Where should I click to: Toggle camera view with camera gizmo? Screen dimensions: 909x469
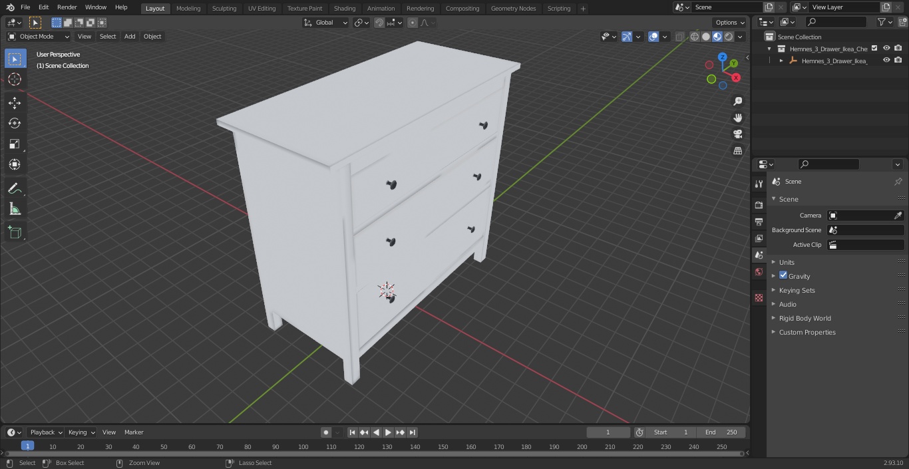point(737,134)
